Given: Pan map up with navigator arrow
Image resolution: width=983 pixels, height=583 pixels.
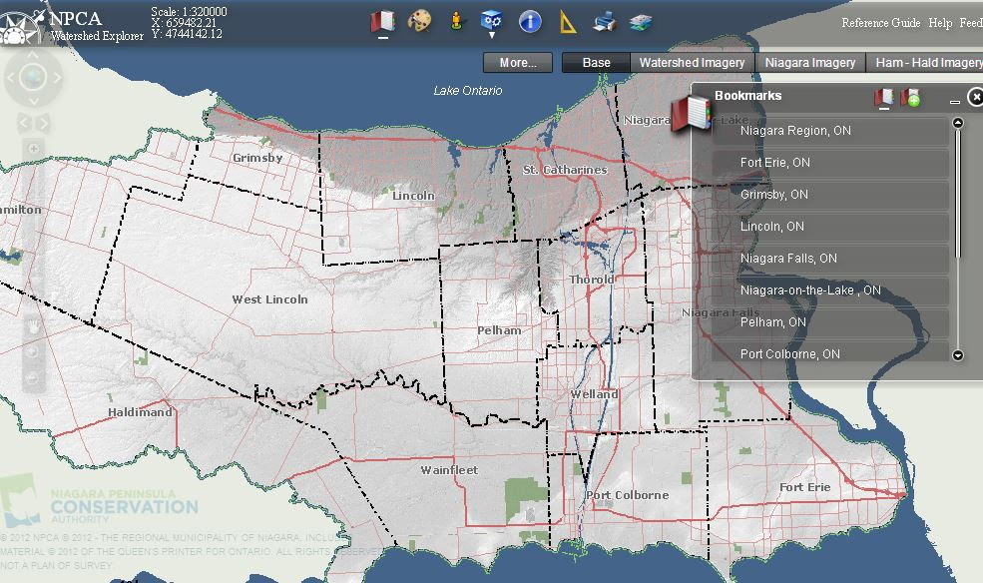Looking at the screenshot, I should tap(33, 57).
